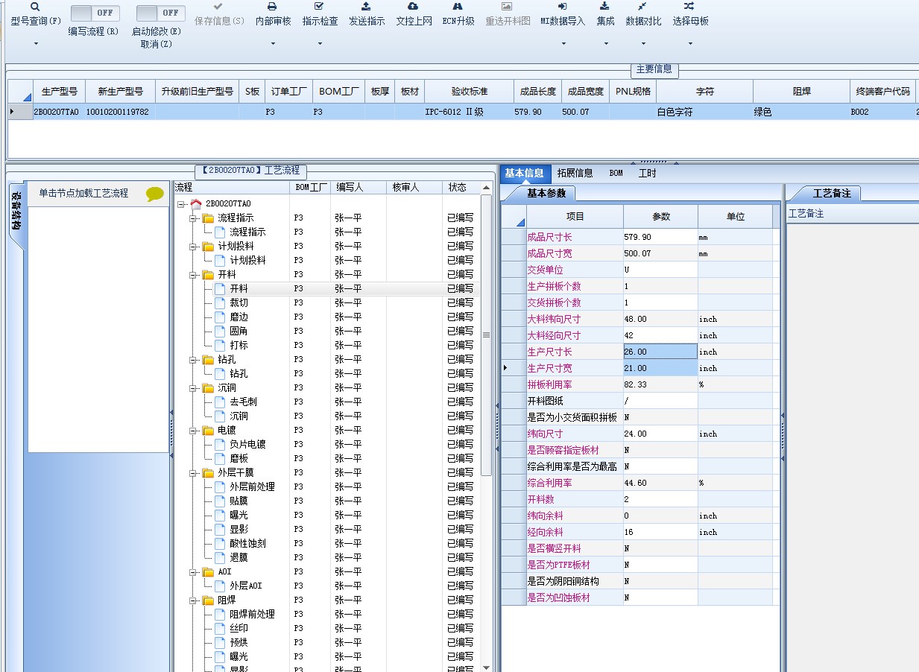Edit the 成品尺寸长 value 579.90
This screenshot has width=919, height=672.
(x=660, y=237)
